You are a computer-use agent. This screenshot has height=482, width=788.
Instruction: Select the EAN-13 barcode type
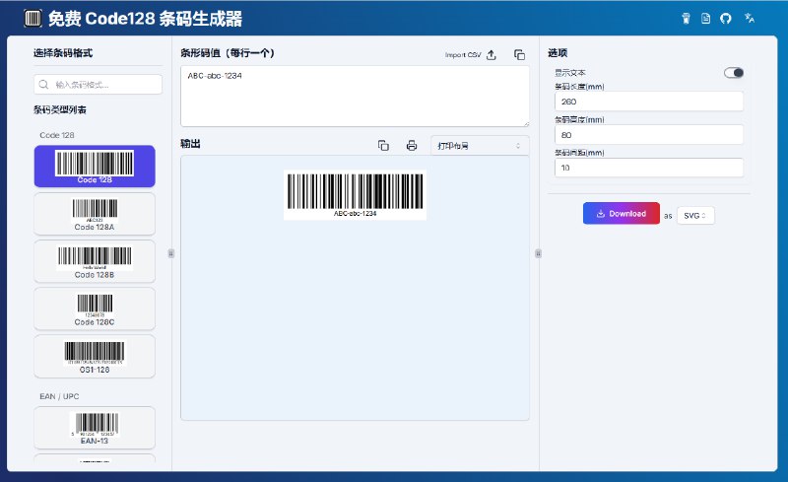pos(95,428)
